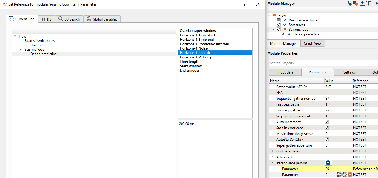This screenshot has width=378, height=178.
Task: Expand the Grid parameters group
Action: tap(272, 151)
